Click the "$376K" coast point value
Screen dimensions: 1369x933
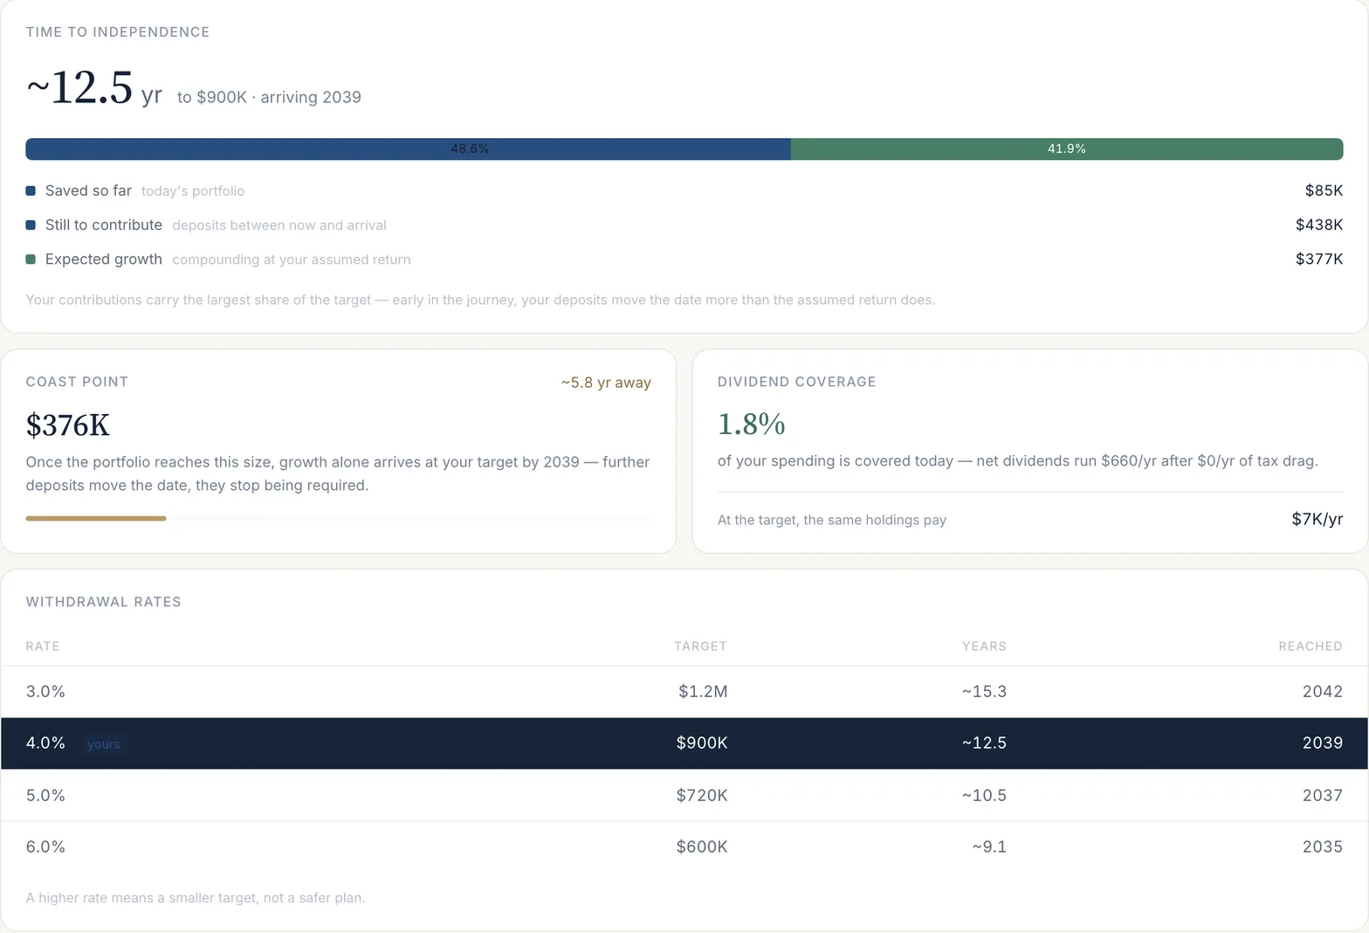pyautogui.click(x=68, y=425)
